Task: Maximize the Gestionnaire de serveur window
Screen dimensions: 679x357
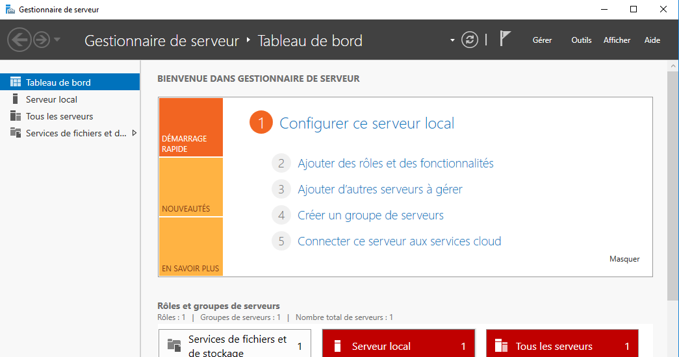Action: 634,9
